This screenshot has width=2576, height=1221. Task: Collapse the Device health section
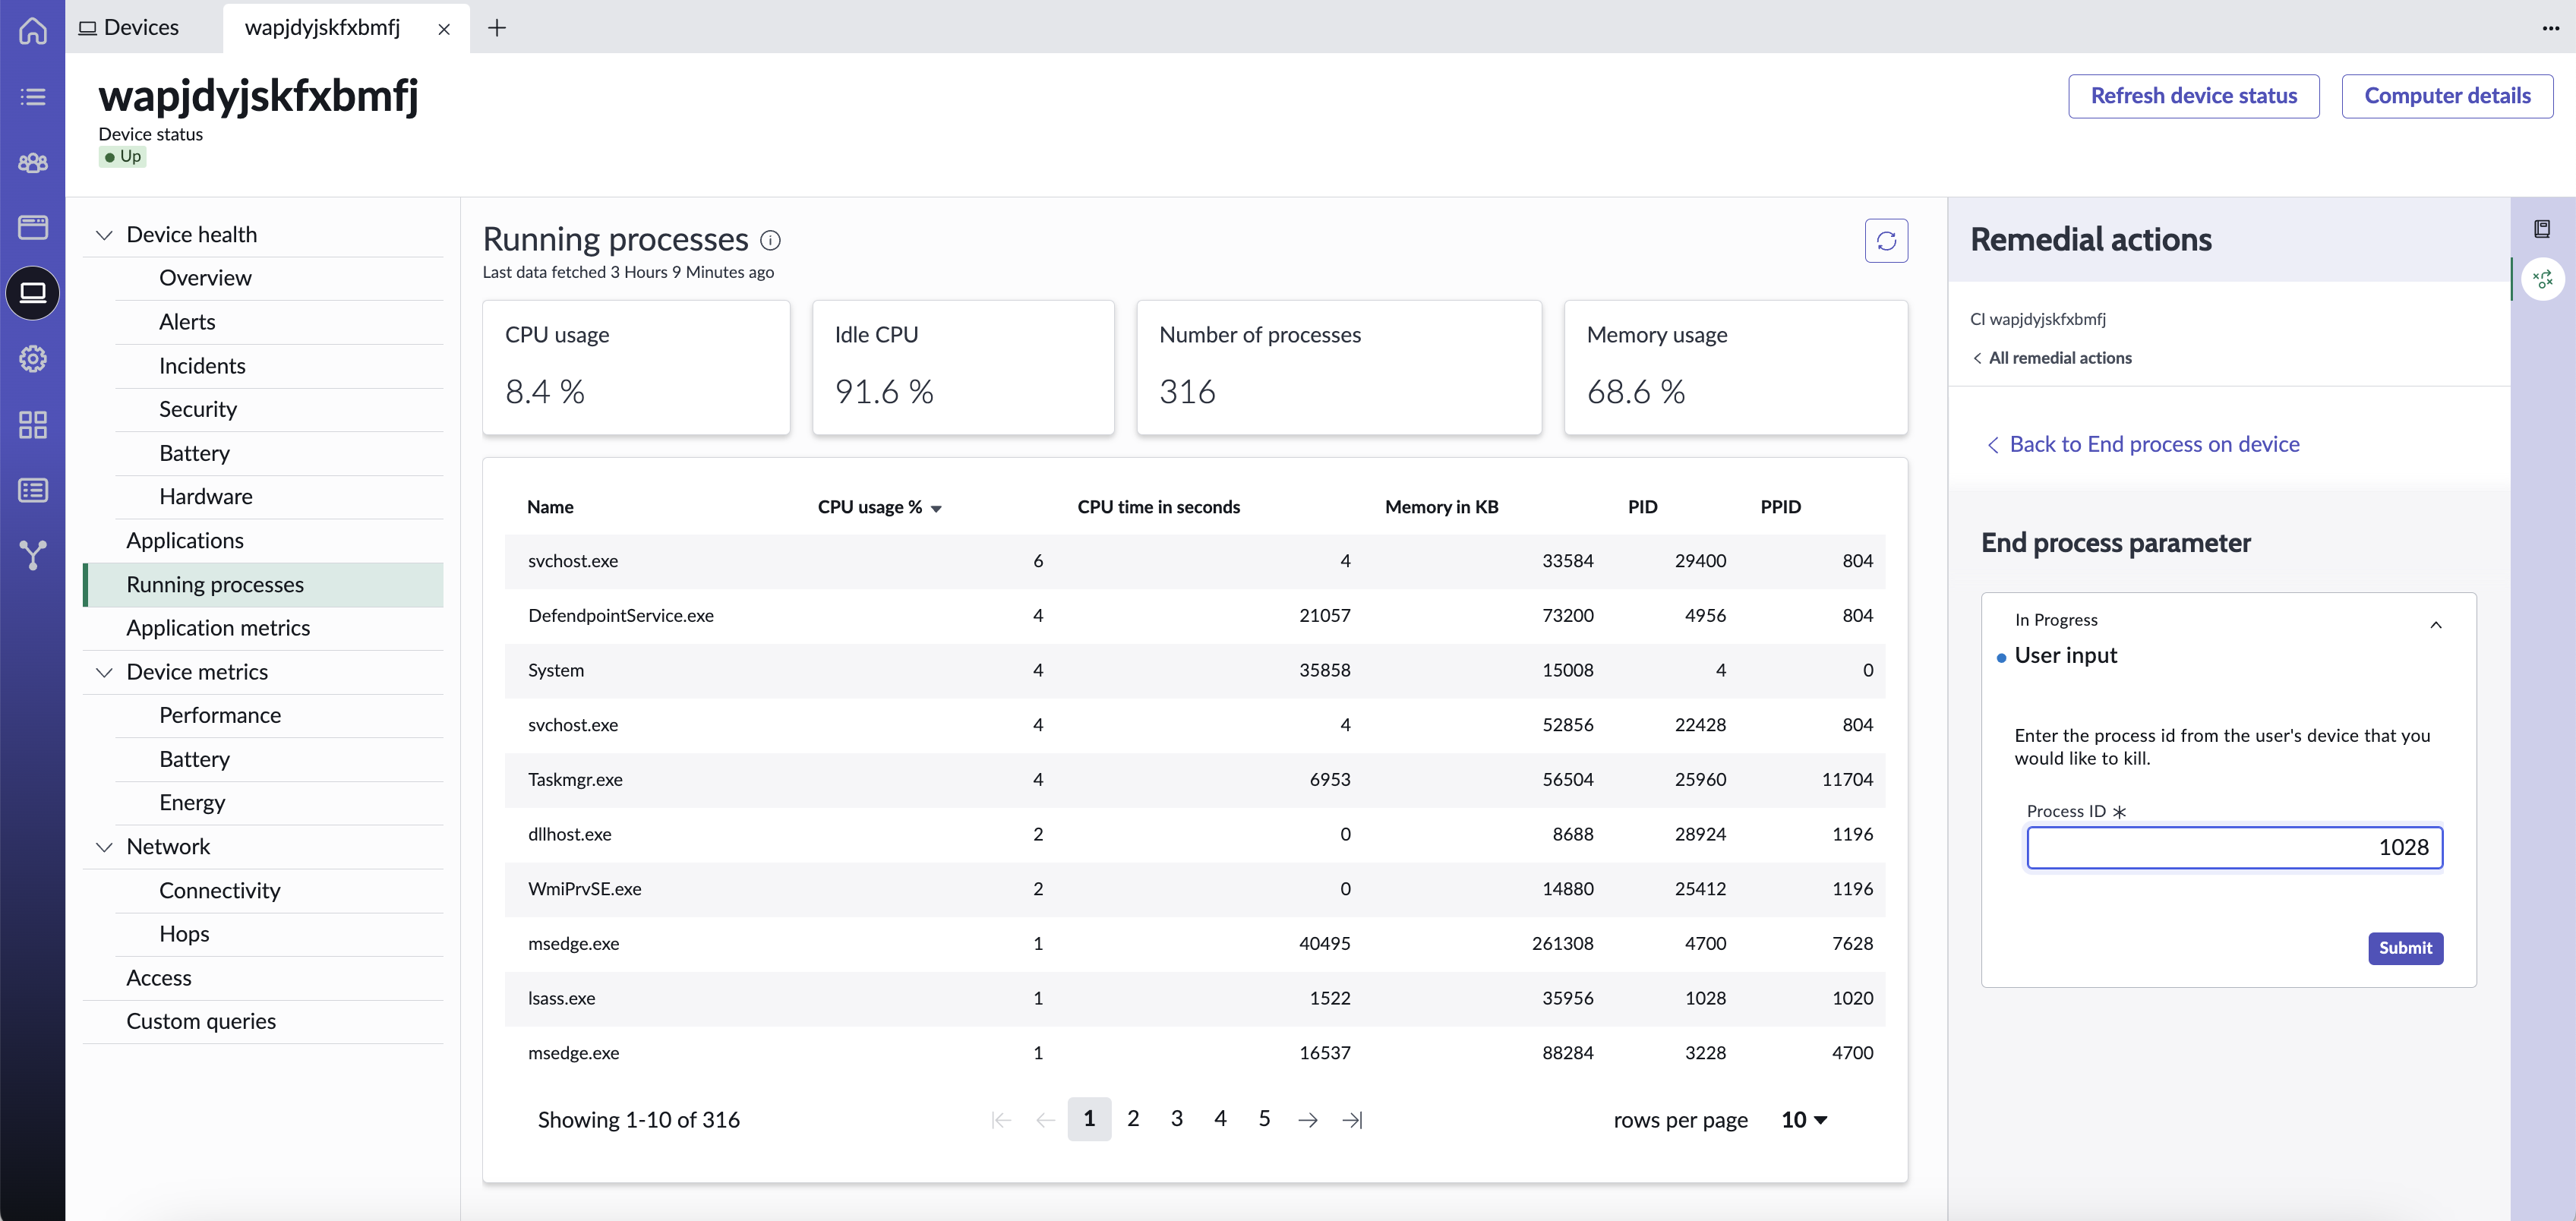pyautogui.click(x=104, y=235)
